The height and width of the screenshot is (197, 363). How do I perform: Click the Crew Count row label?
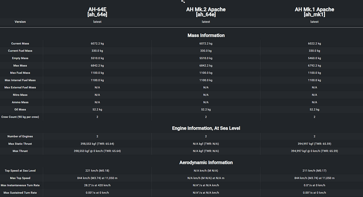pyautogui.click(x=20, y=117)
